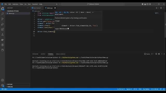
Task: Open the Run and Debug view
Action: (x=2, y=24)
